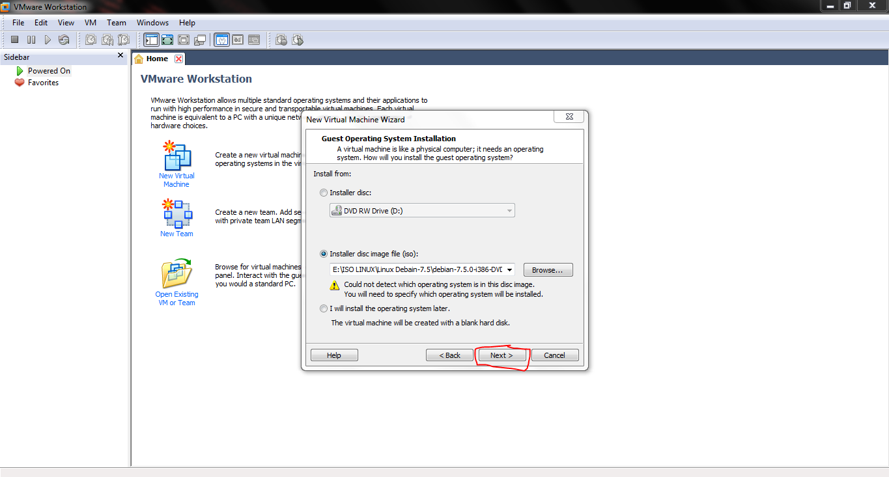Viewport: 889px width, 477px height.
Task: Click the wizard Help button
Action: (x=334, y=355)
